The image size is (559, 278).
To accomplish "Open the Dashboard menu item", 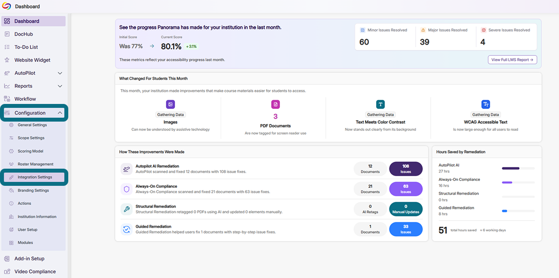I will (x=34, y=21).
